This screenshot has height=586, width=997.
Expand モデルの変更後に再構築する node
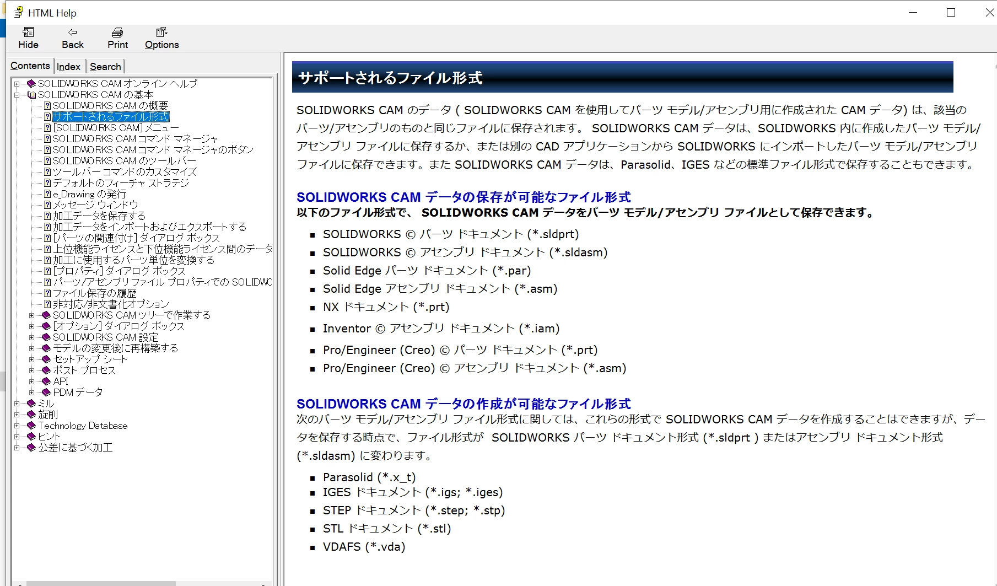pos(32,348)
